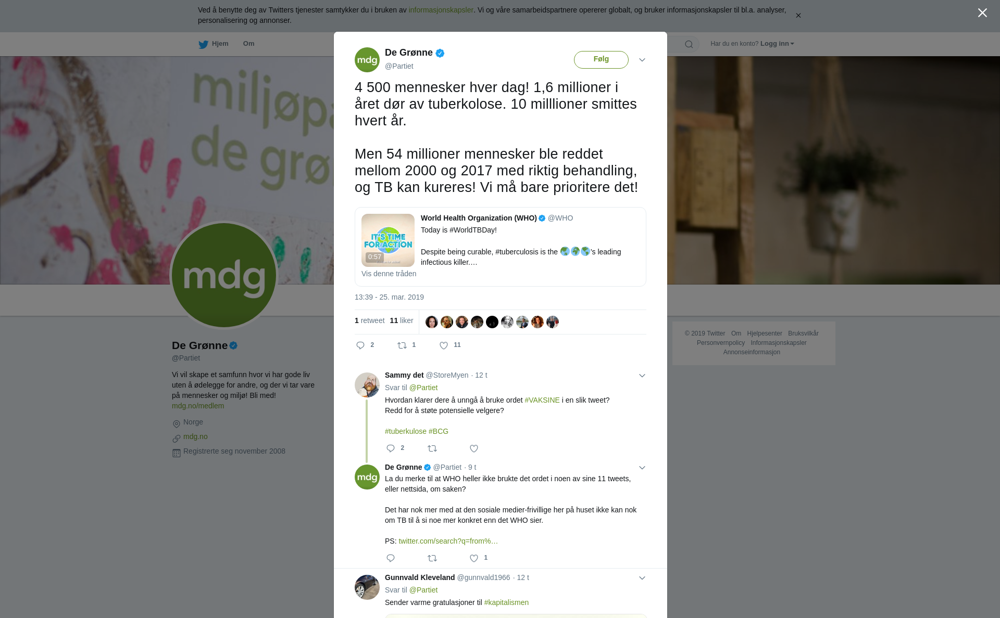Expand options chevron next to Følg
Image resolution: width=1000 pixels, height=618 pixels.
tap(642, 60)
